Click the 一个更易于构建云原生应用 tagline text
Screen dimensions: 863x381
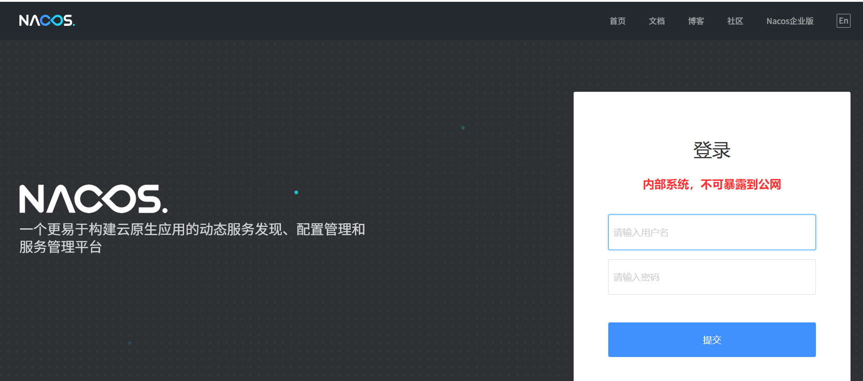coord(192,238)
